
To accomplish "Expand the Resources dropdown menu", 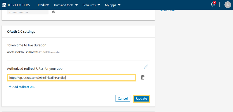I will tap(91, 5).
